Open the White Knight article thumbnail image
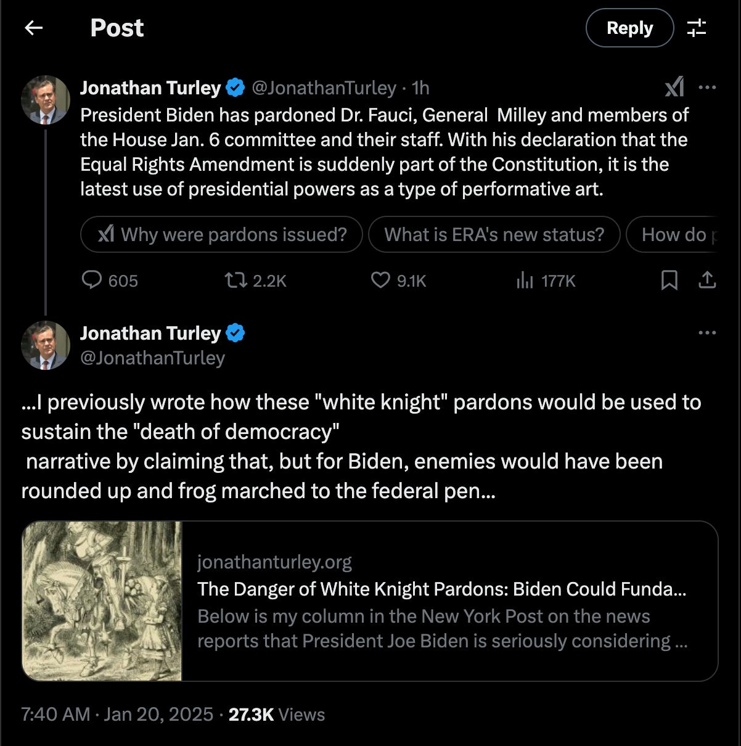This screenshot has height=746, width=741. pyautogui.click(x=102, y=601)
